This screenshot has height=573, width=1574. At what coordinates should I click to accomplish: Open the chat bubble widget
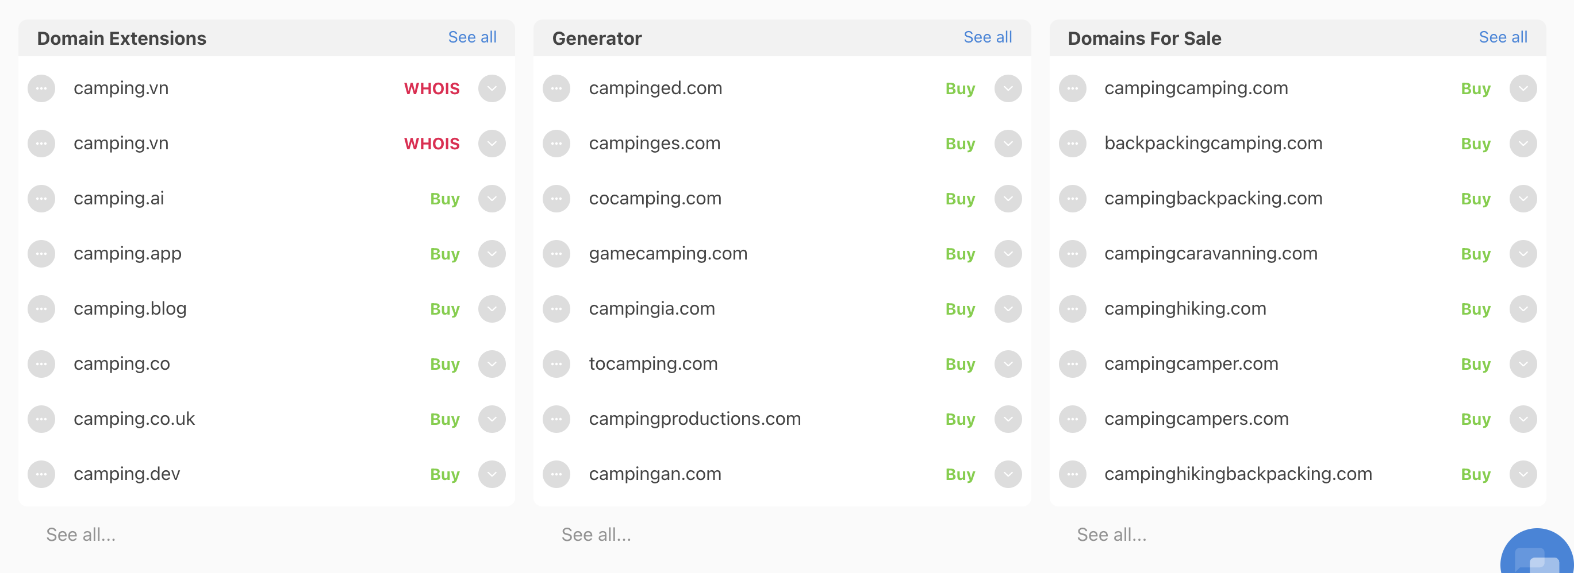click(x=1537, y=552)
